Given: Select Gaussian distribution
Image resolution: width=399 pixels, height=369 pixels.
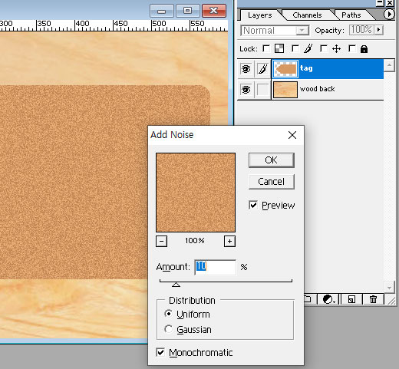Looking at the screenshot, I should coord(169,329).
